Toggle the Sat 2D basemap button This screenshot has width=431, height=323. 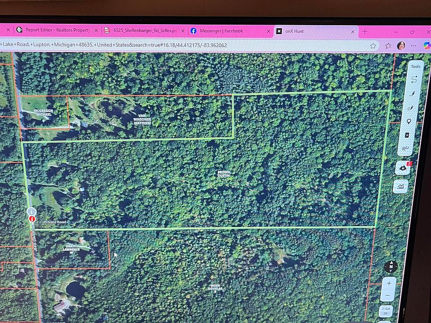[386, 312]
